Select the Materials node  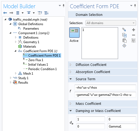point(30,47)
